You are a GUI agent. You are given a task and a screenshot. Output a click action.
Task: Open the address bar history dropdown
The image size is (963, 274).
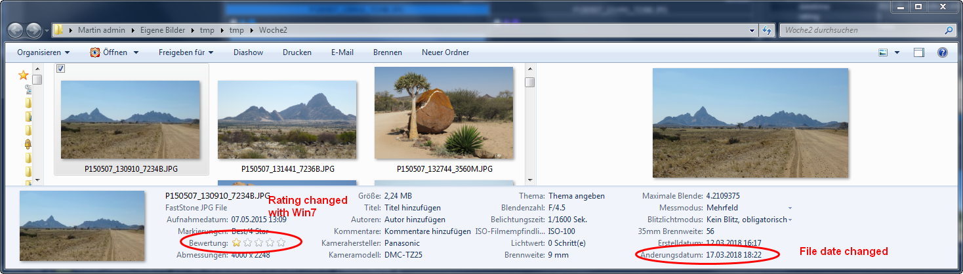tap(752, 30)
